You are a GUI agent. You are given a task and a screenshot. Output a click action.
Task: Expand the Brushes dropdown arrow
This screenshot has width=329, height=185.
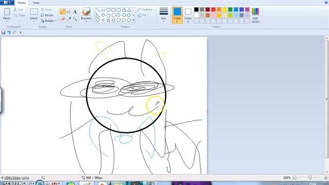tap(86, 22)
